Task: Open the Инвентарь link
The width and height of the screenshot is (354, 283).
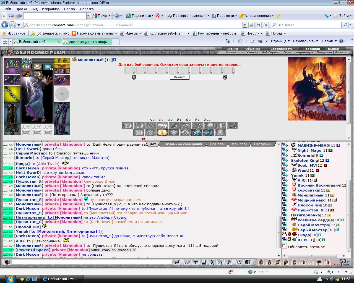Action: click(x=235, y=52)
